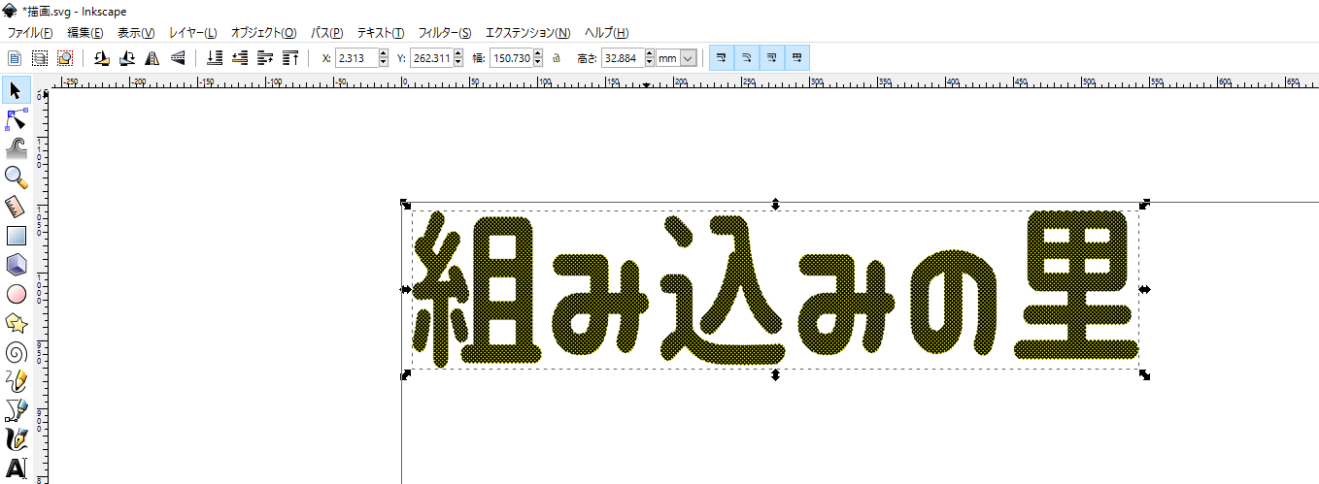Click the 幅 width input field
This screenshot has height=484, width=1319.
click(x=511, y=58)
